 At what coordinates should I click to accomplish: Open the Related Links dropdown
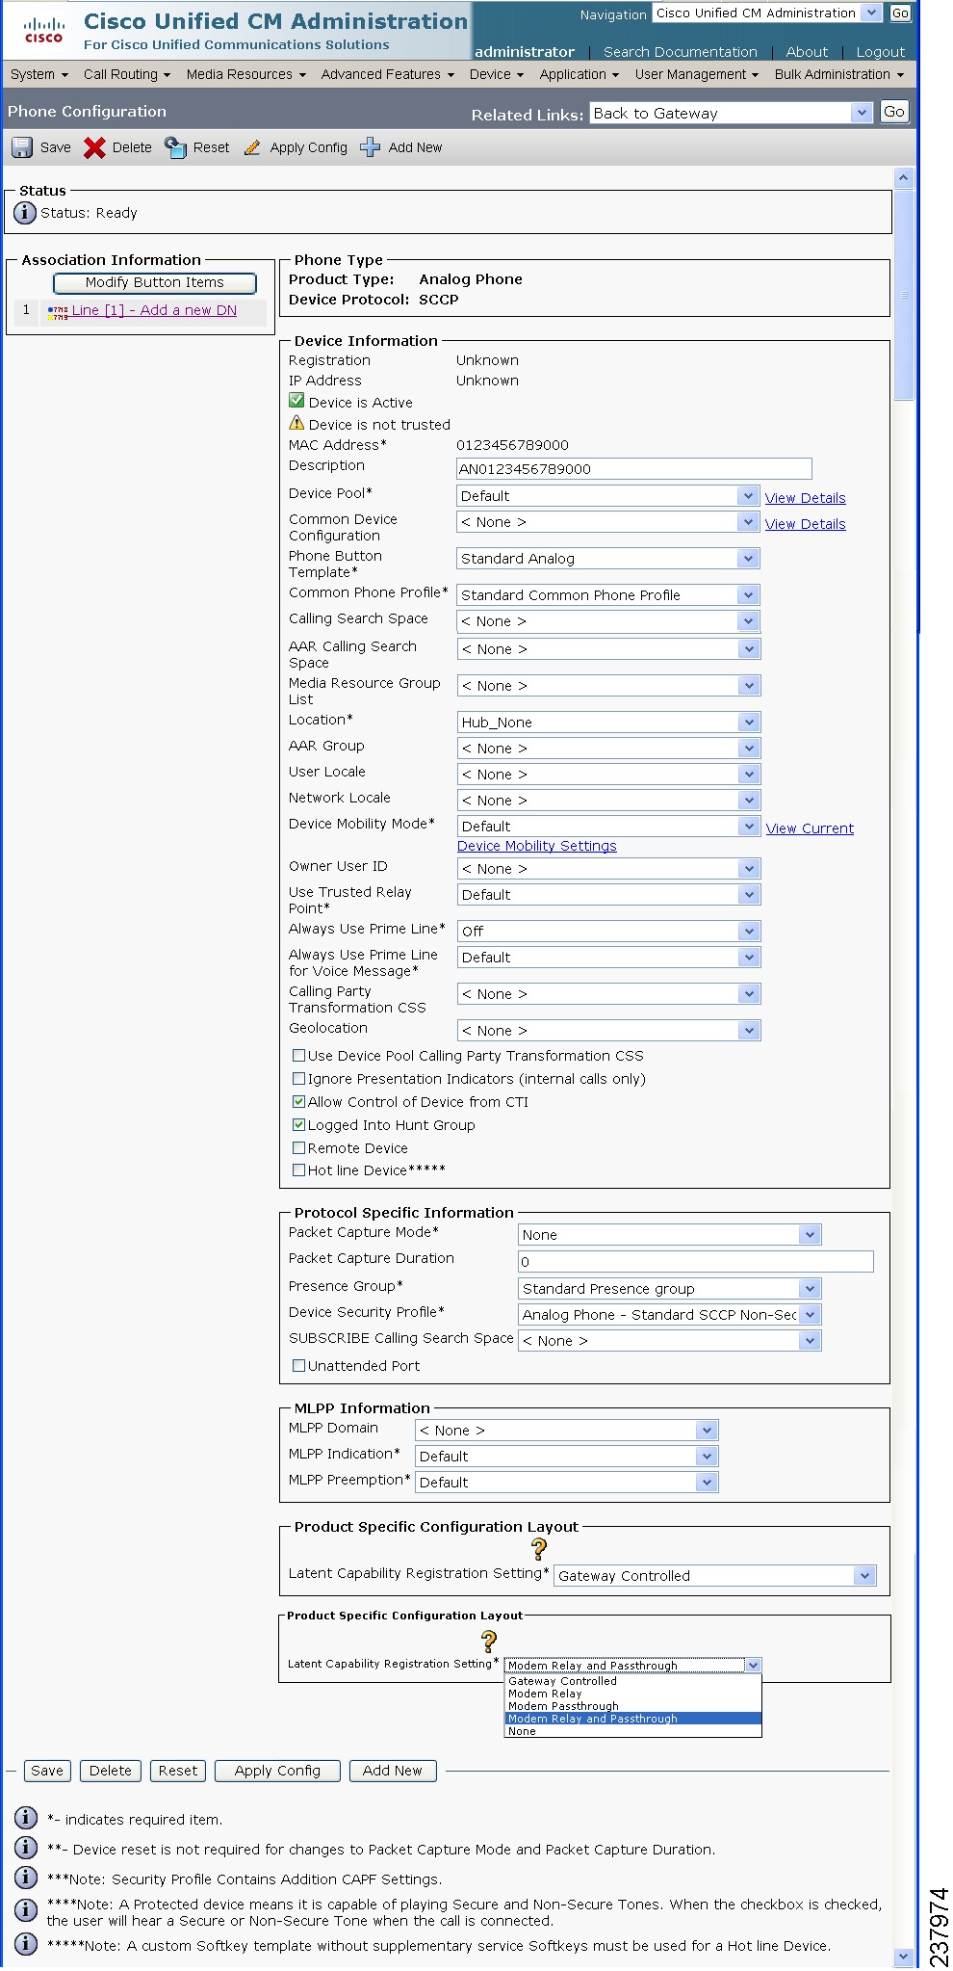[x=732, y=114]
